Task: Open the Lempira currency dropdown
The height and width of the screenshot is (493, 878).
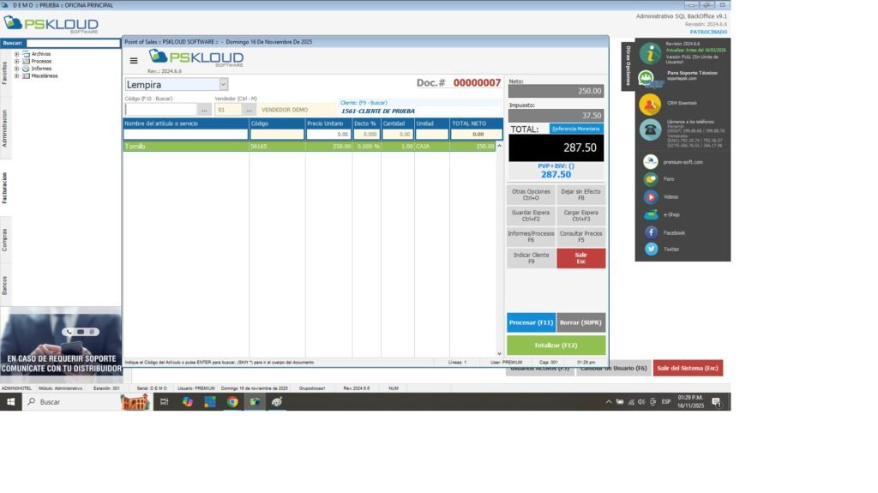Action: (223, 84)
